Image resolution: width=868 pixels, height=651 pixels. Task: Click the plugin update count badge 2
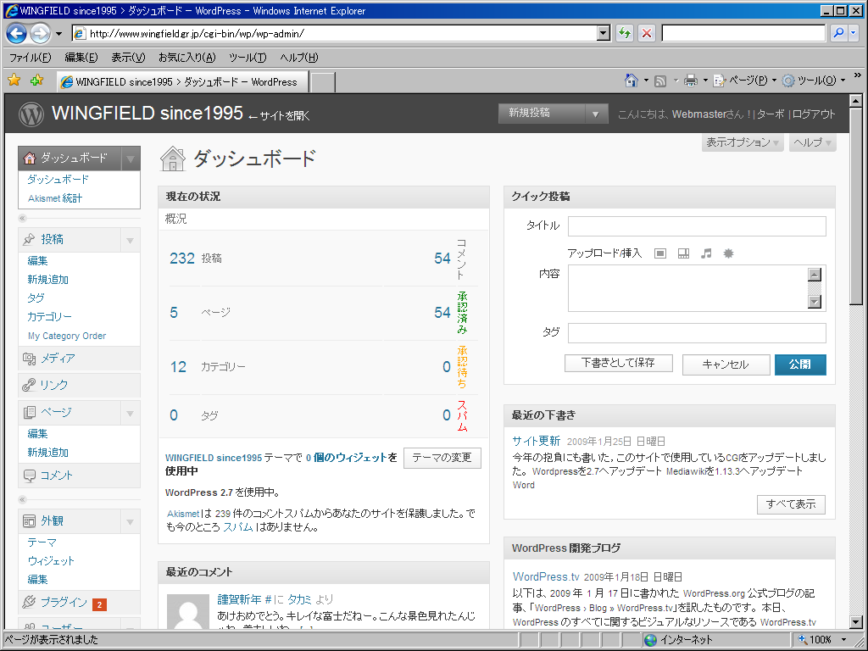click(x=100, y=604)
